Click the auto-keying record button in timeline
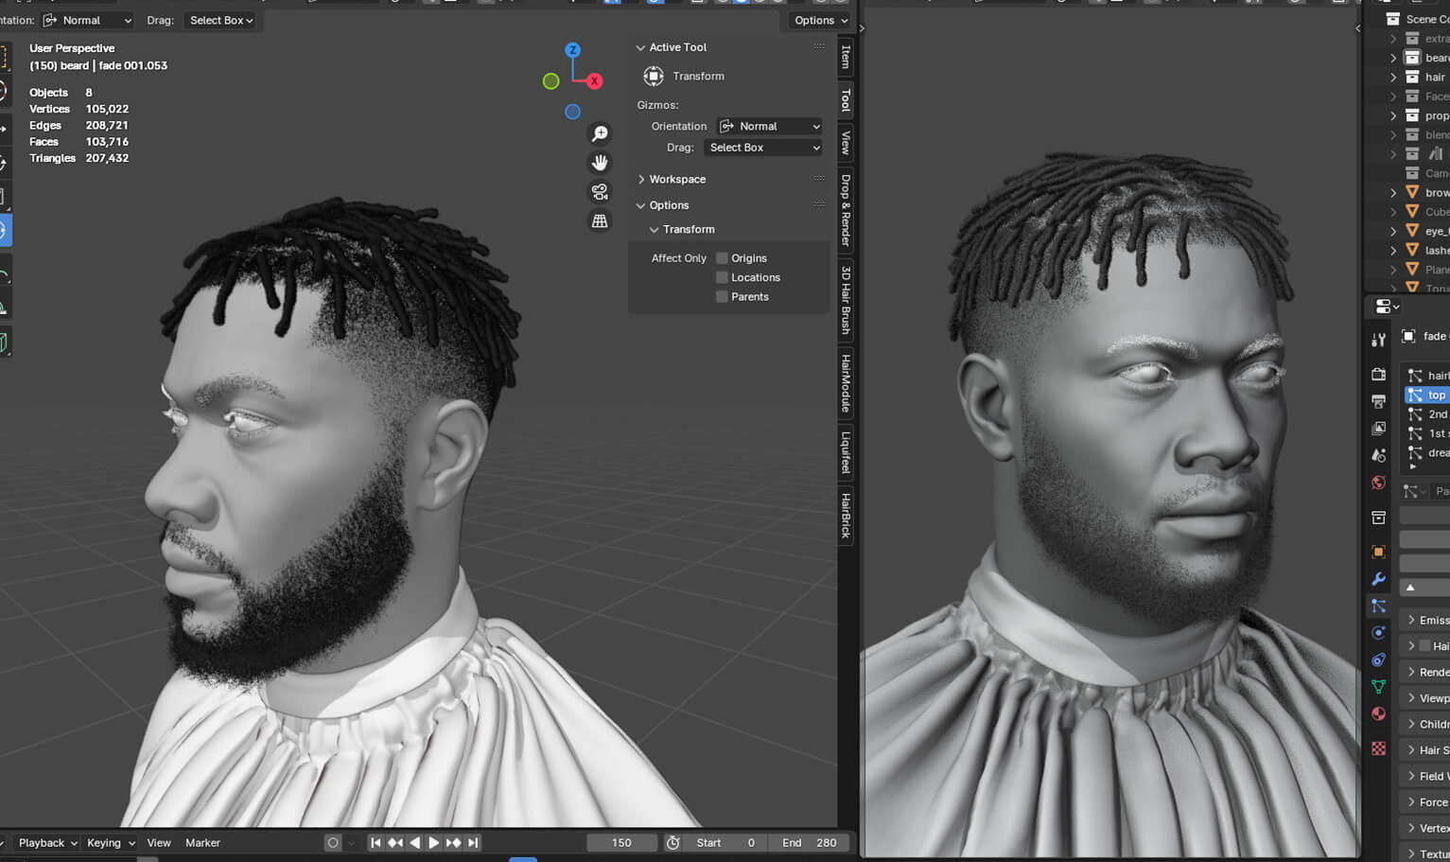 (333, 842)
